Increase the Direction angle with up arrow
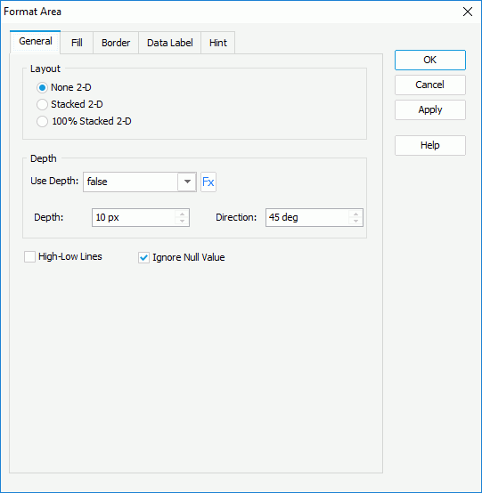482x493 pixels. click(355, 214)
